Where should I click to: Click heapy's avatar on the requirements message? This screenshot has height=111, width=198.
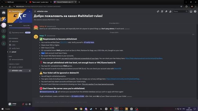click(36, 37)
